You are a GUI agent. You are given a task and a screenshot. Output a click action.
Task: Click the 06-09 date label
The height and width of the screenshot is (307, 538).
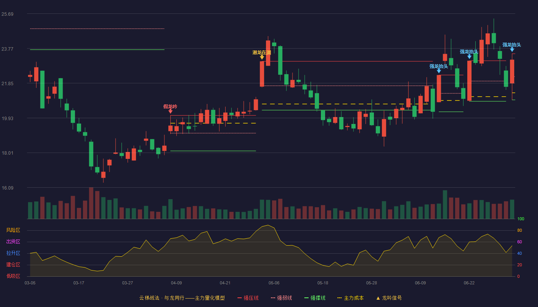tap(420, 283)
